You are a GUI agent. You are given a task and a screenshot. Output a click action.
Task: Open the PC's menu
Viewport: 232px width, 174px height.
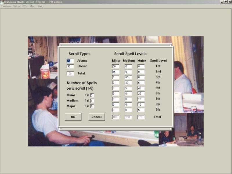click(x=25, y=6)
